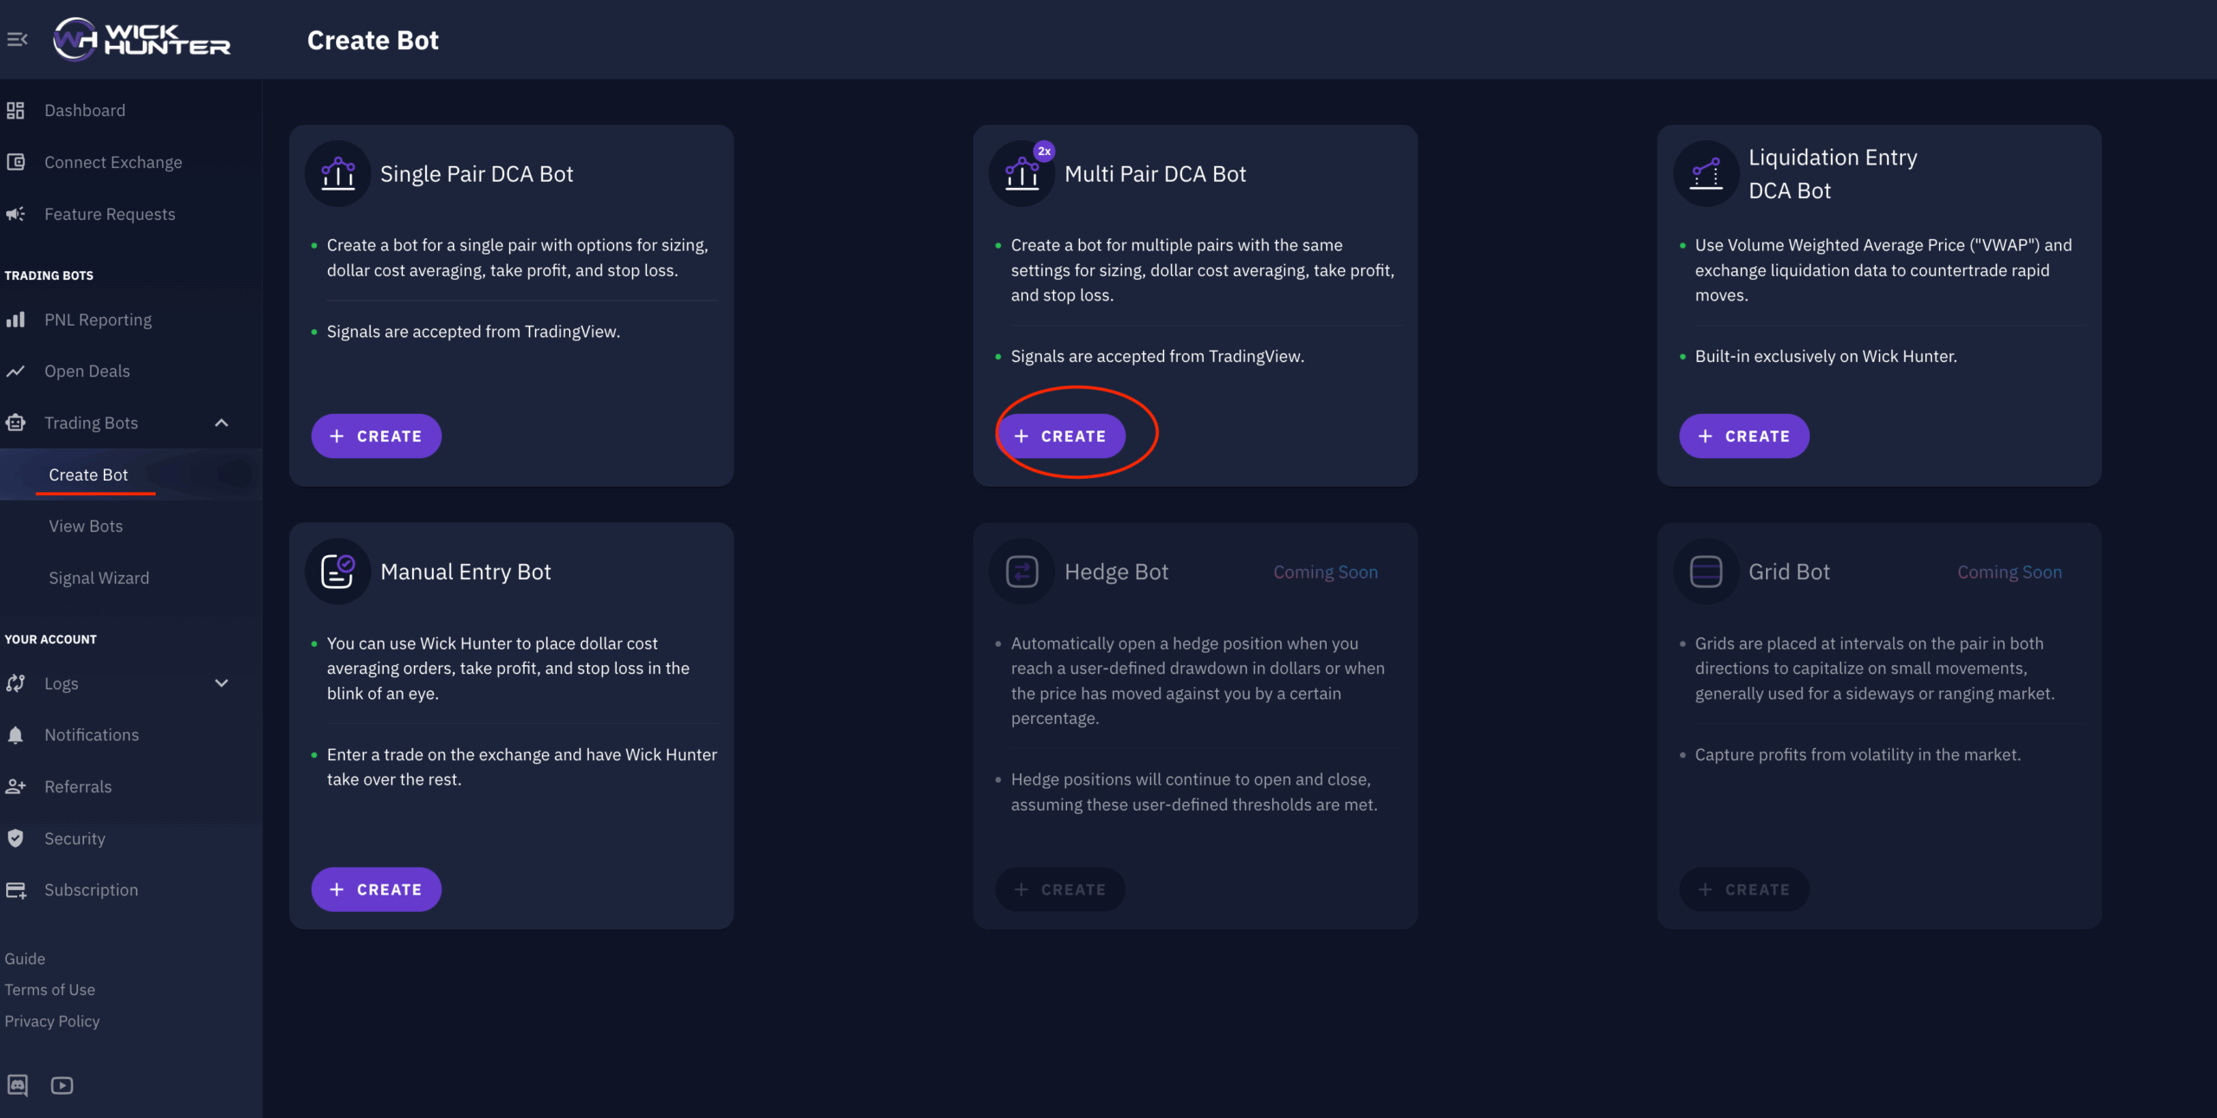Image resolution: width=2217 pixels, height=1118 pixels.
Task: Create a Manual Entry Bot
Action: [376, 889]
